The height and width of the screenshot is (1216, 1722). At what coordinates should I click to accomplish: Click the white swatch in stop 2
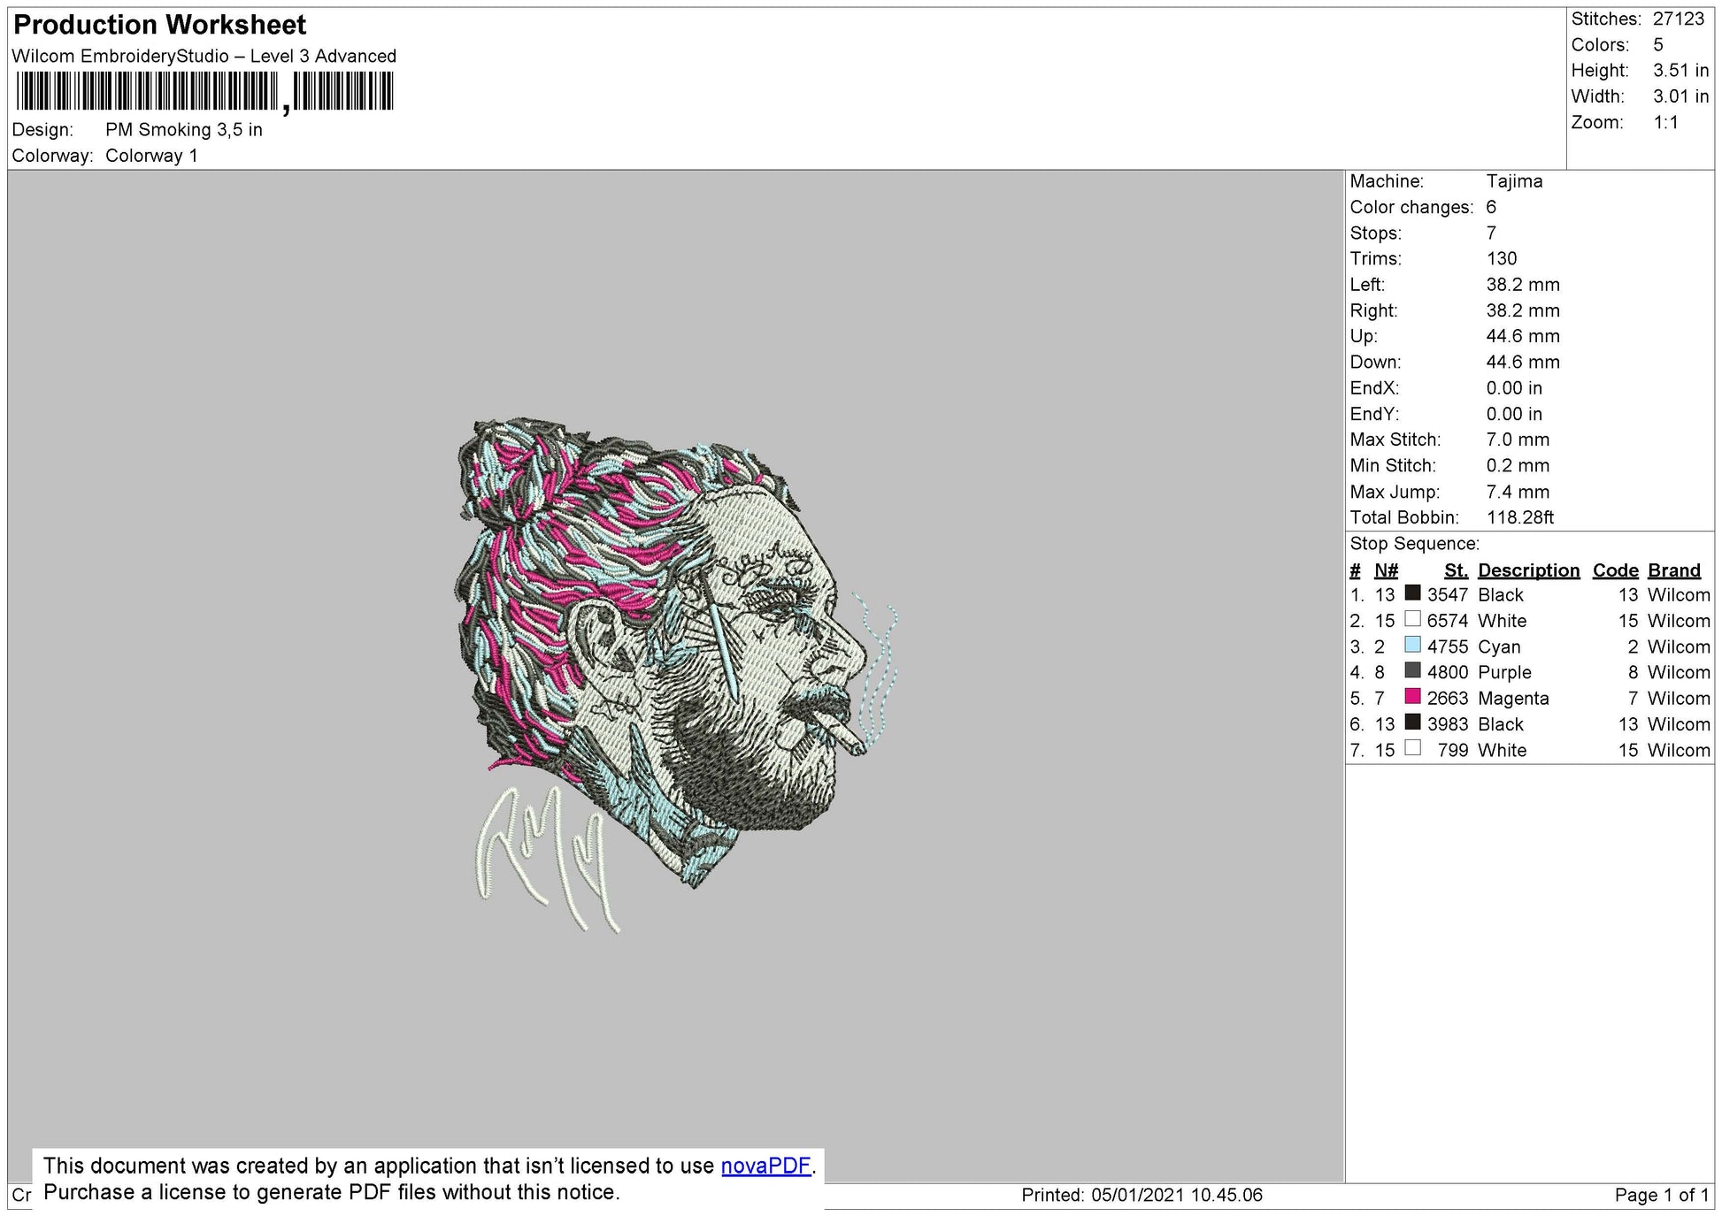point(1412,619)
